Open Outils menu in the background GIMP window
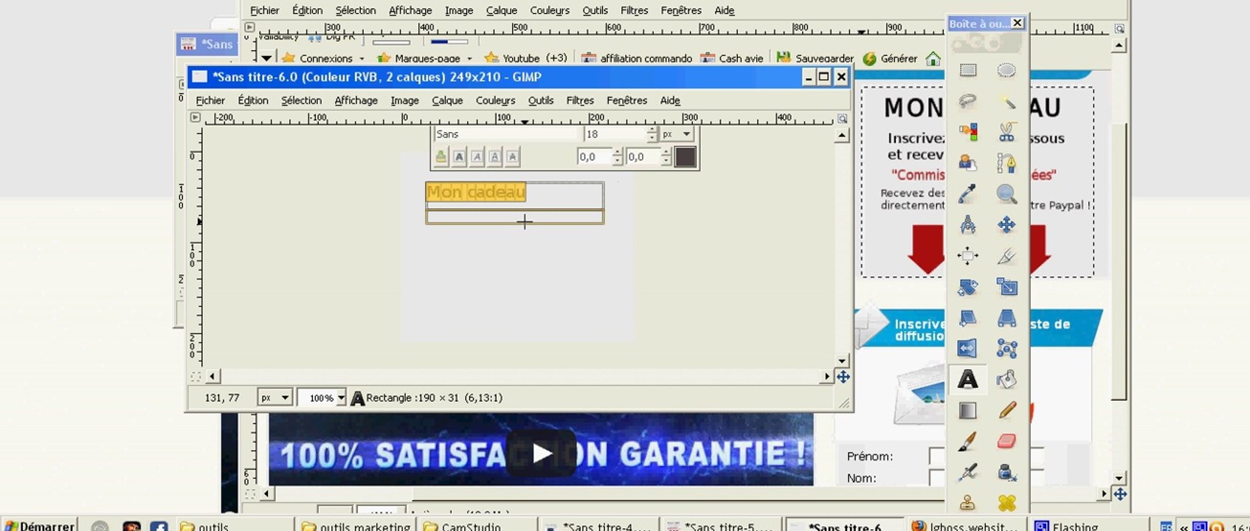Image resolution: width=1250 pixels, height=531 pixels. coord(595,10)
